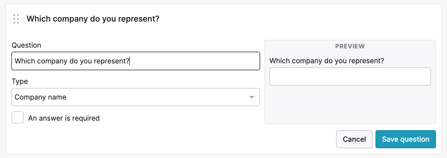The height and width of the screenshot is (158, 447).
Task: Click the 'Company name' selected value text
Action: [40, 97]
